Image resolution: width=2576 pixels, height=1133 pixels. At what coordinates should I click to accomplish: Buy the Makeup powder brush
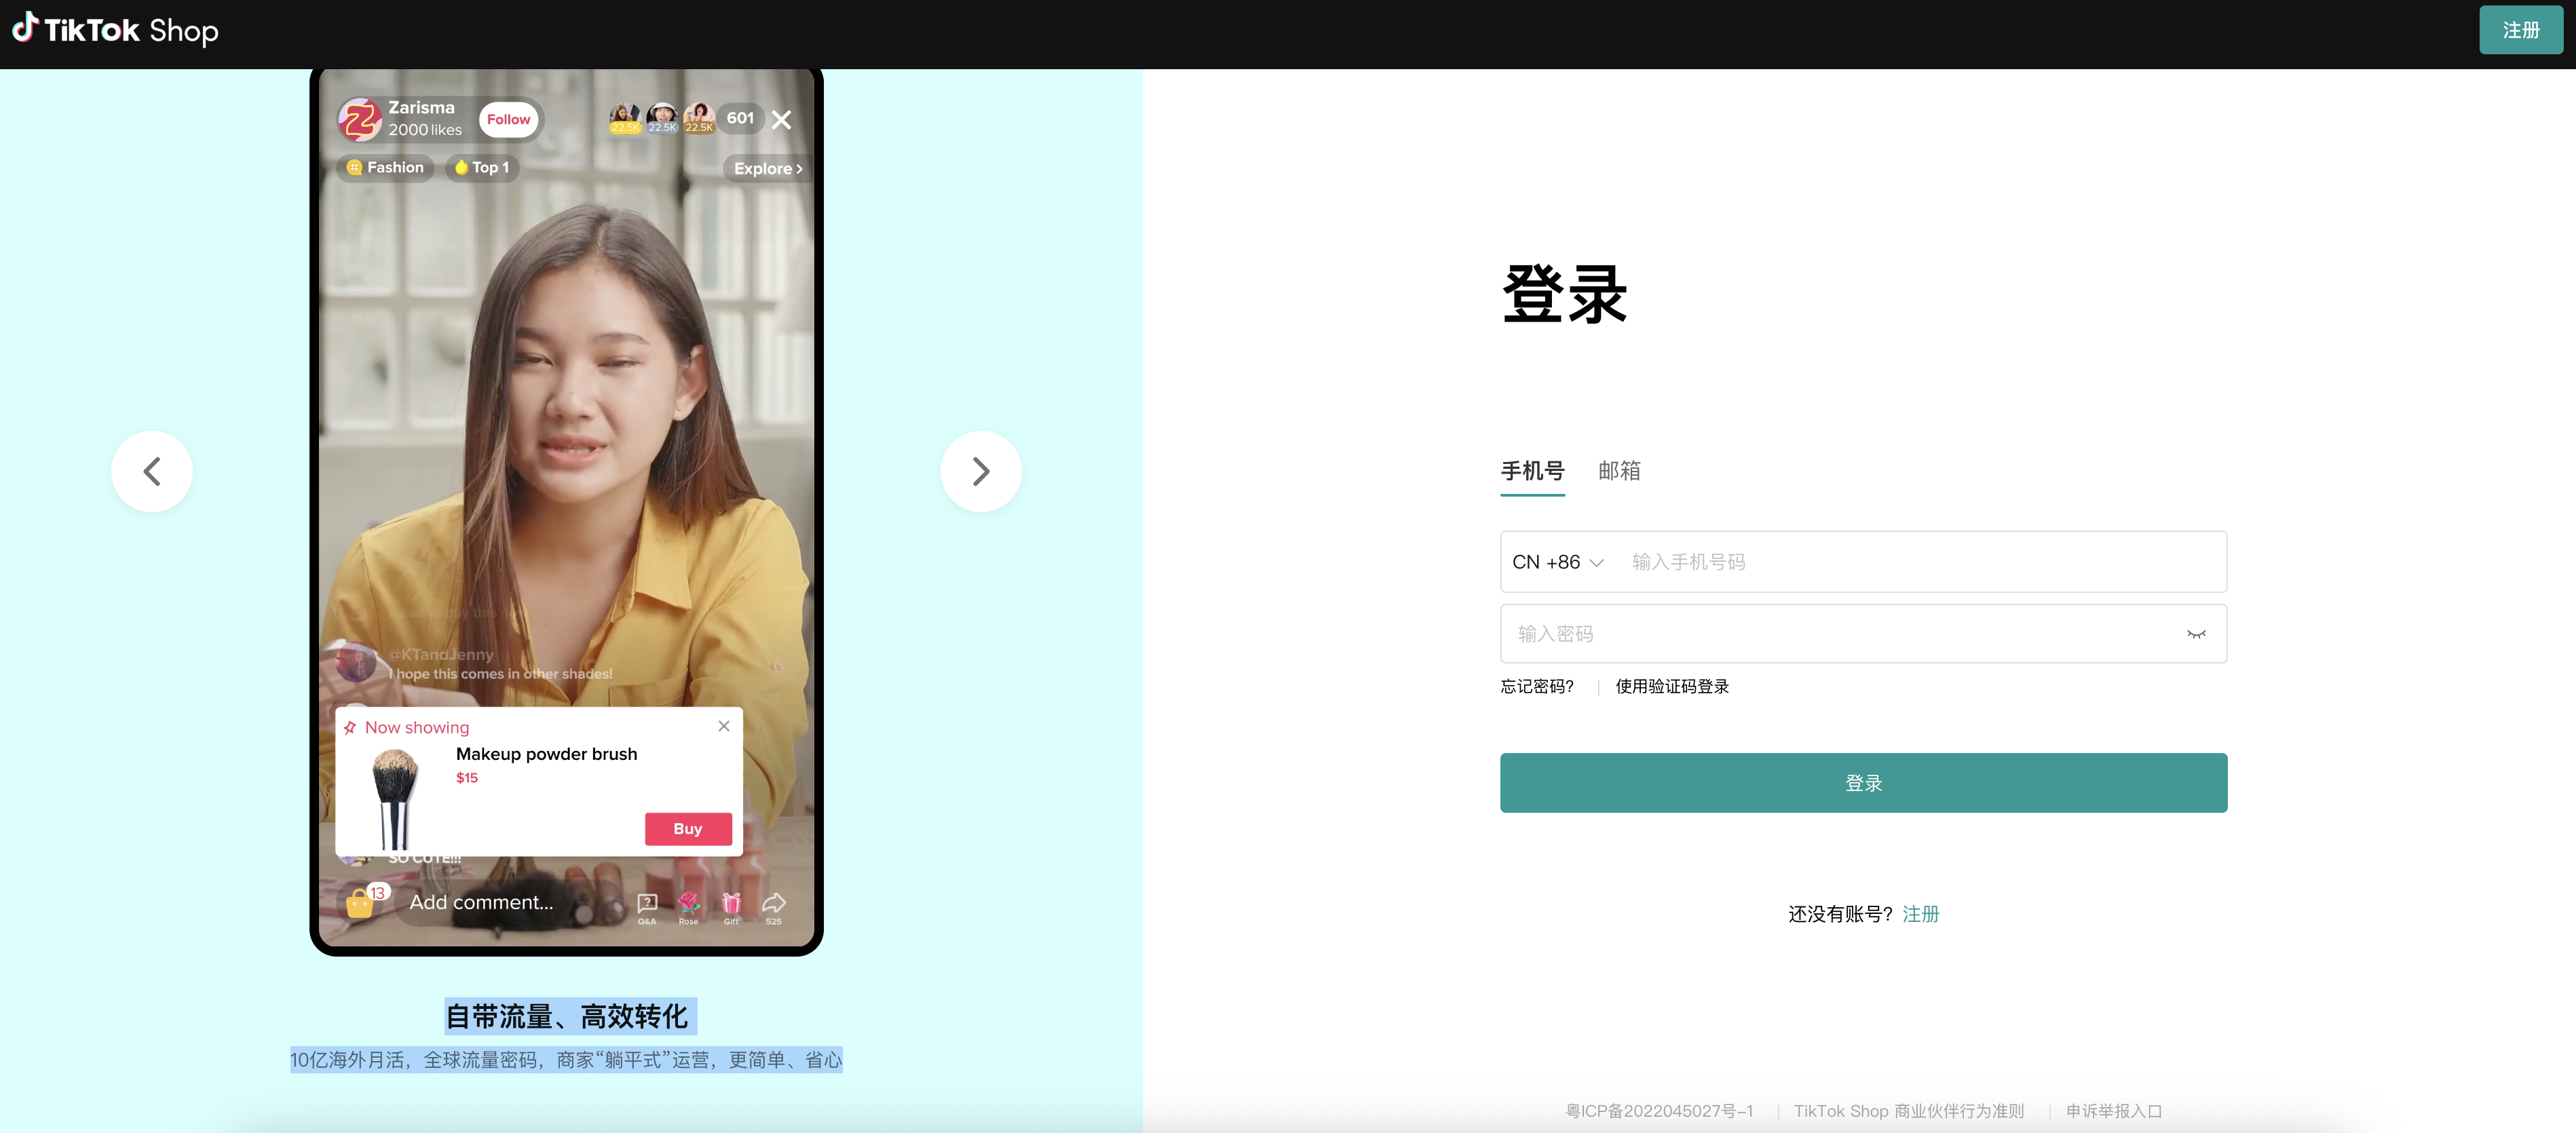point(688,828)
